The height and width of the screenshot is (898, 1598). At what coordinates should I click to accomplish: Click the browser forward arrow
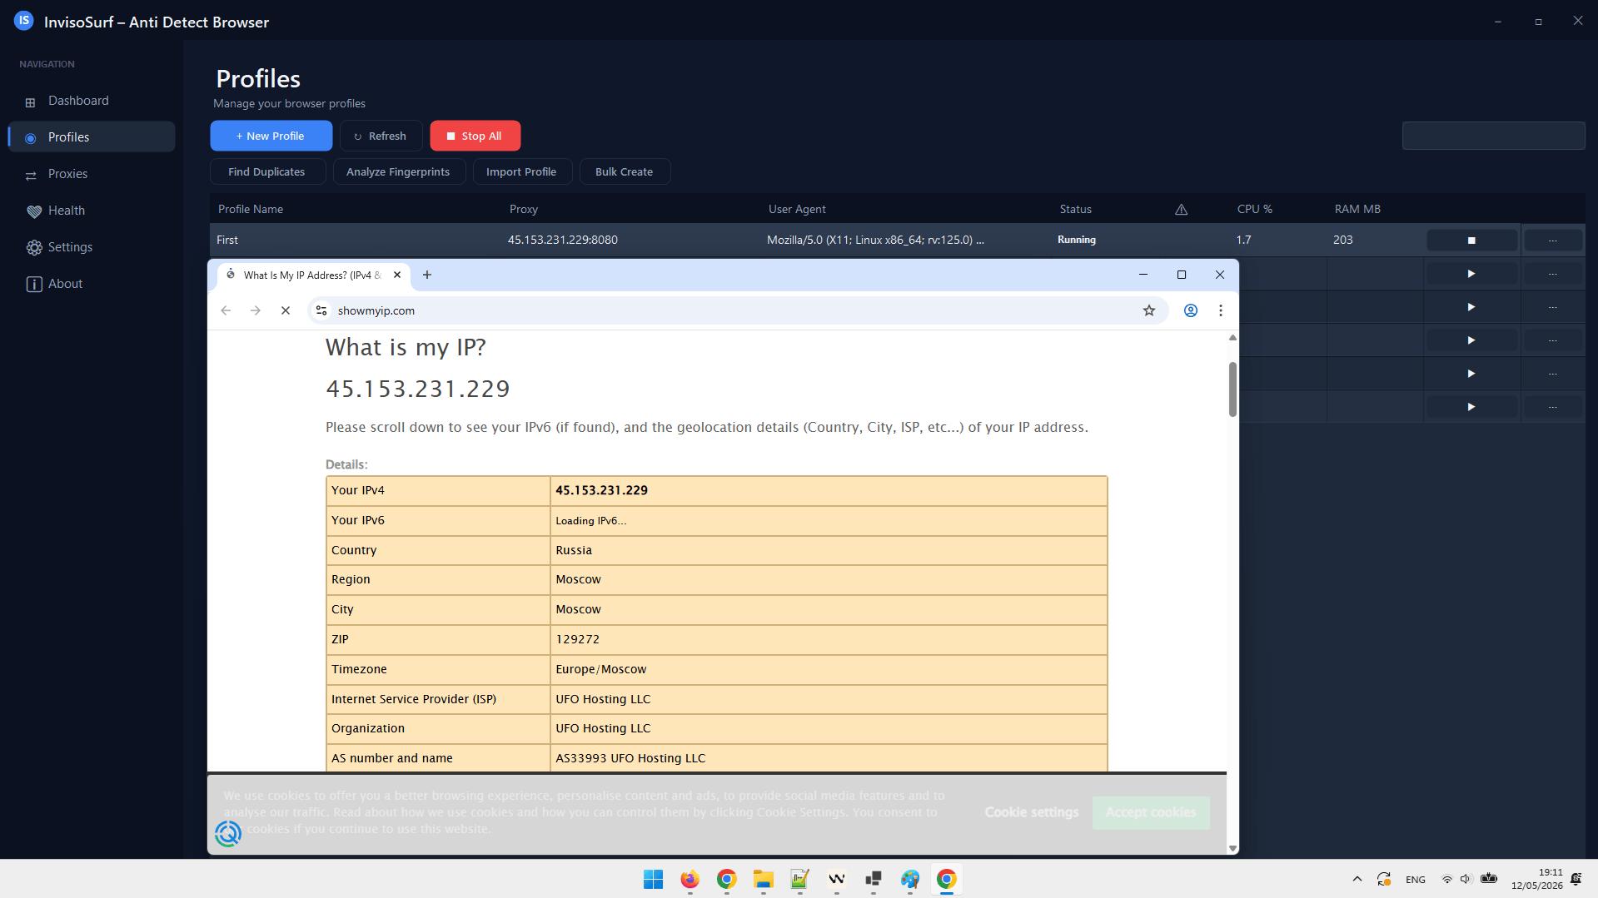click(x=256, y=310)
